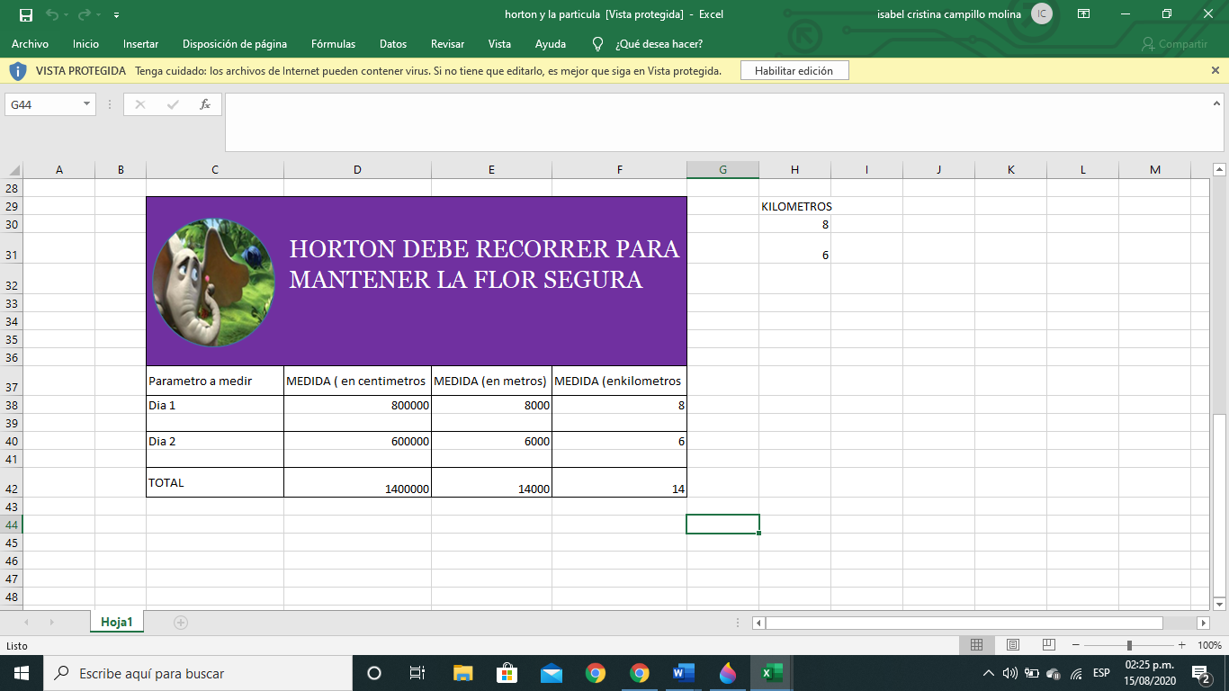Click the Compartir button
Image resolution: width=1229 pixels, height=691 pixels.
[x=1174, y=44]
